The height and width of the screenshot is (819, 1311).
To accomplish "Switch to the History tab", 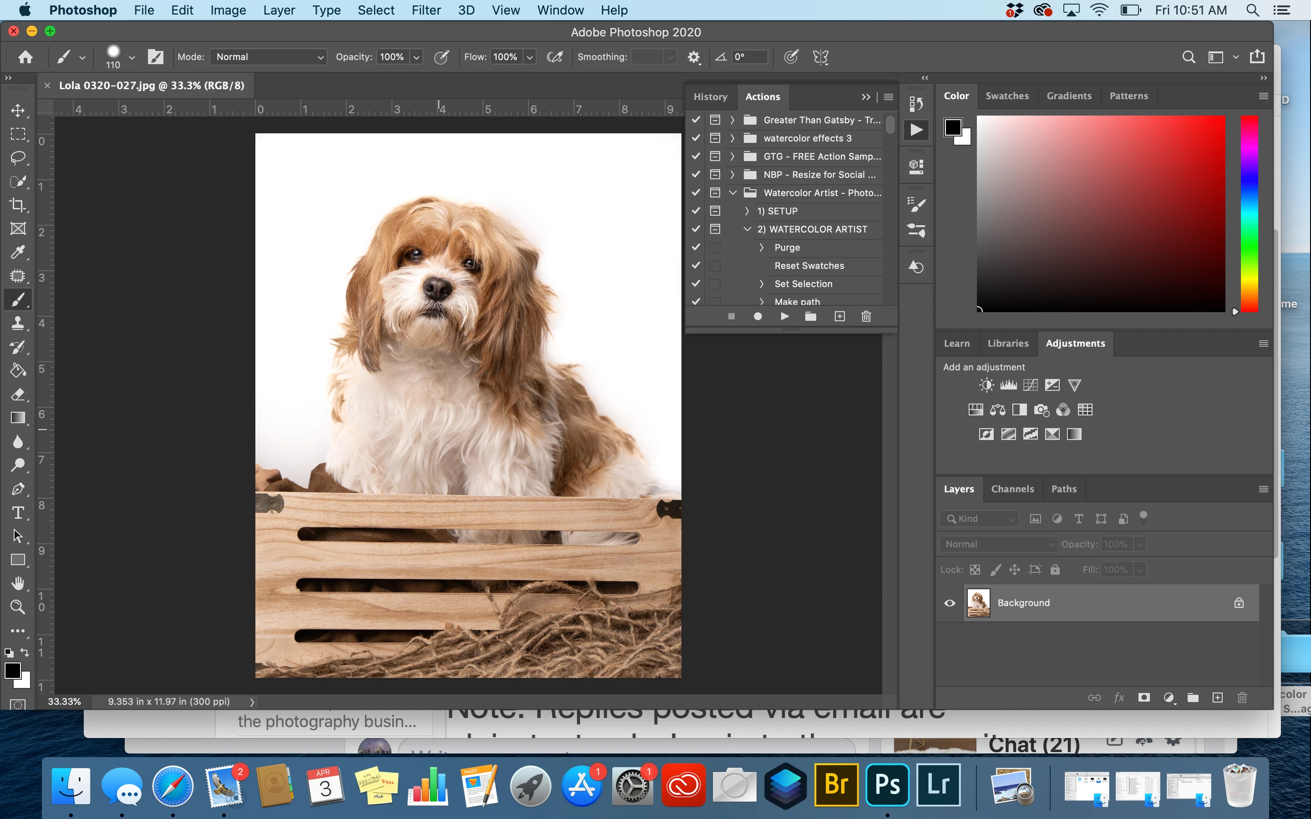I will coord(710,97).
